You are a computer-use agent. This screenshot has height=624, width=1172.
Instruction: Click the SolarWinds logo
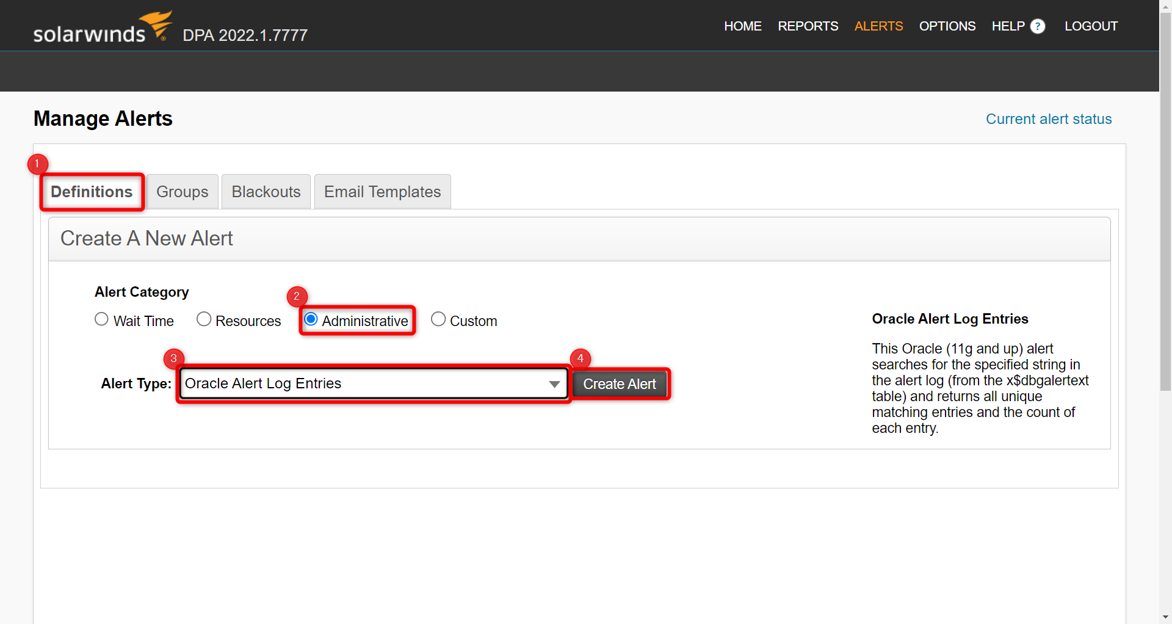[102, 27]
